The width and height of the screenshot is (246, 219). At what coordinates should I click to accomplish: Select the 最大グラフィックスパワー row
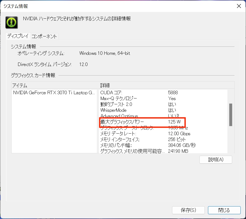click(163, 122)
